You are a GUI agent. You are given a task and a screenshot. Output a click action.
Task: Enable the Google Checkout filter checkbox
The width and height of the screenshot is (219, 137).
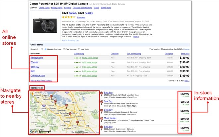point(42,49)
